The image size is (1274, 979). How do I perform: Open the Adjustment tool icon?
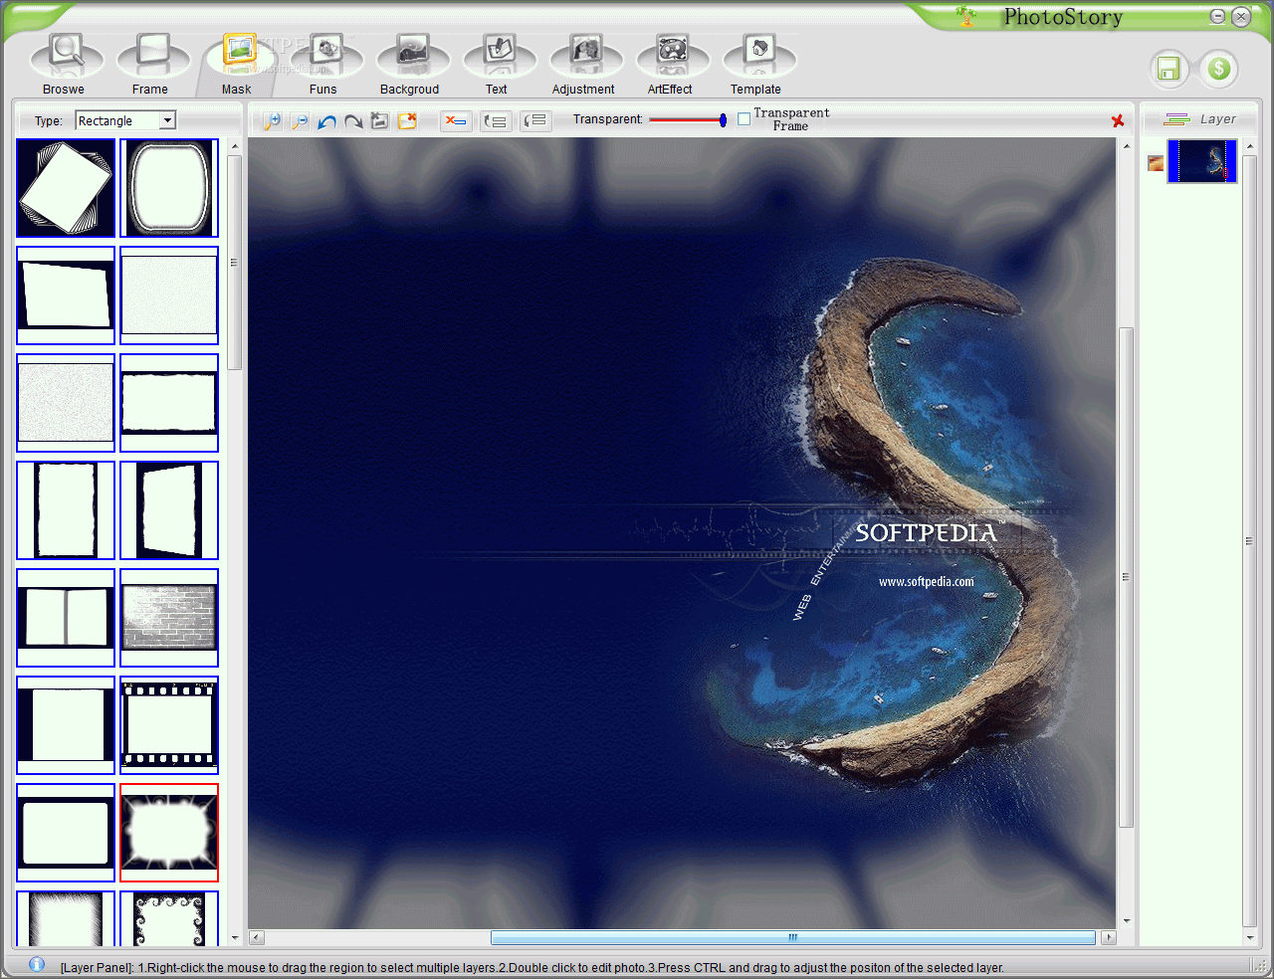pyautogui.click(x=584, y=54)
